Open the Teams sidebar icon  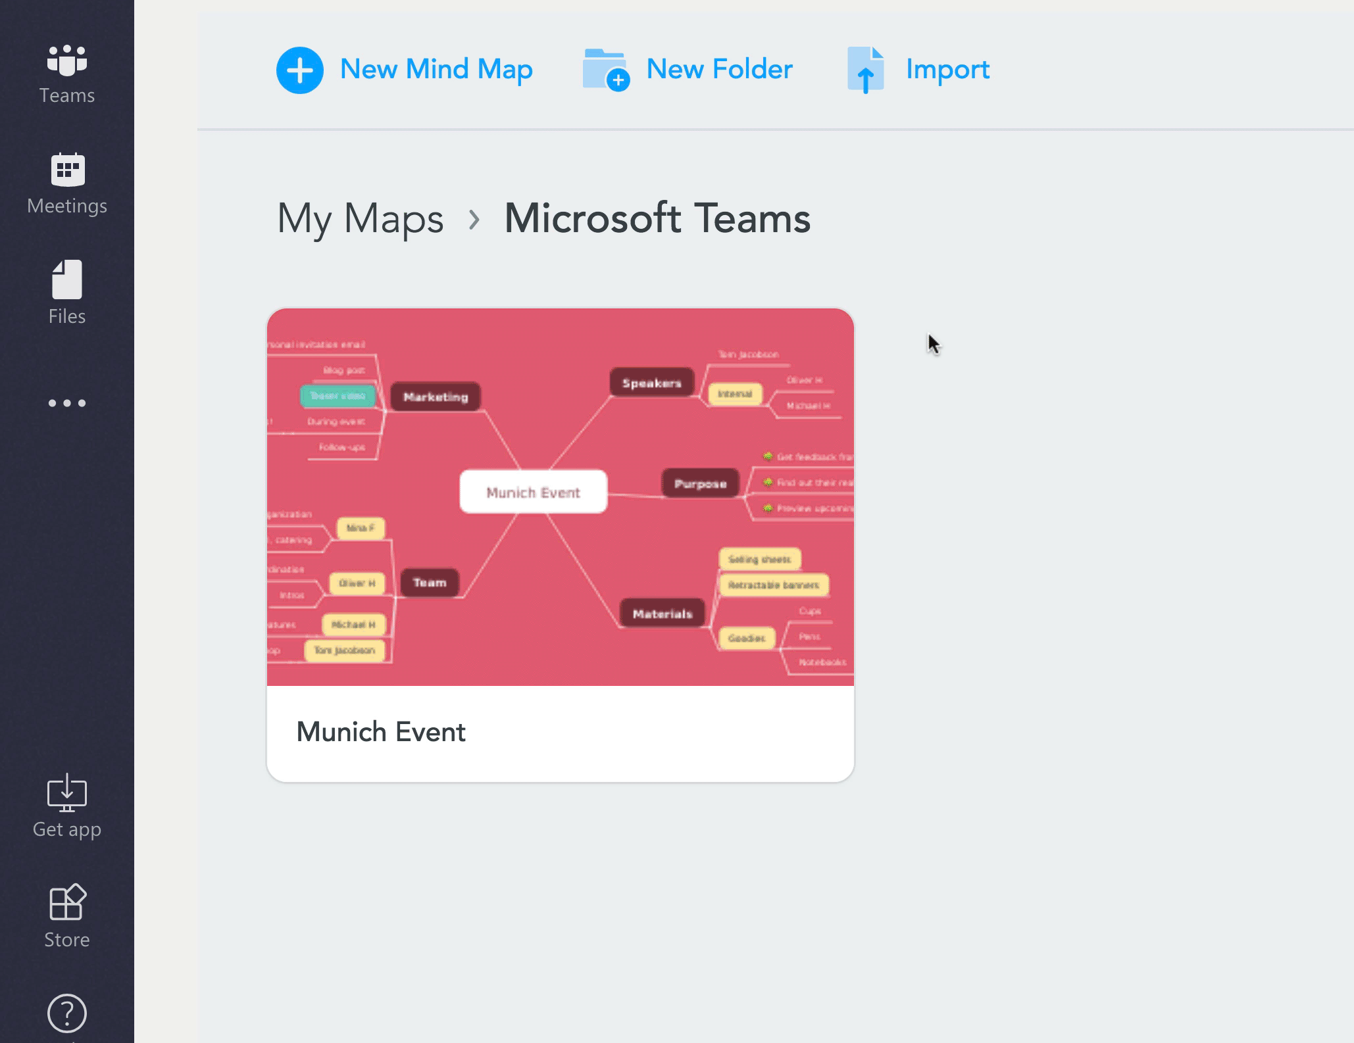pos(67,61)
